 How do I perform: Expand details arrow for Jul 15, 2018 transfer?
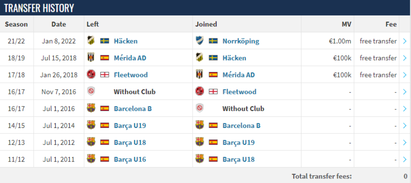pyautogui.click(x=405, y=58)
